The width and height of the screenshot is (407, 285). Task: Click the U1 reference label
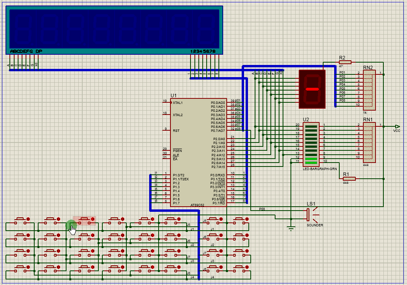click(x=174, y=96)
